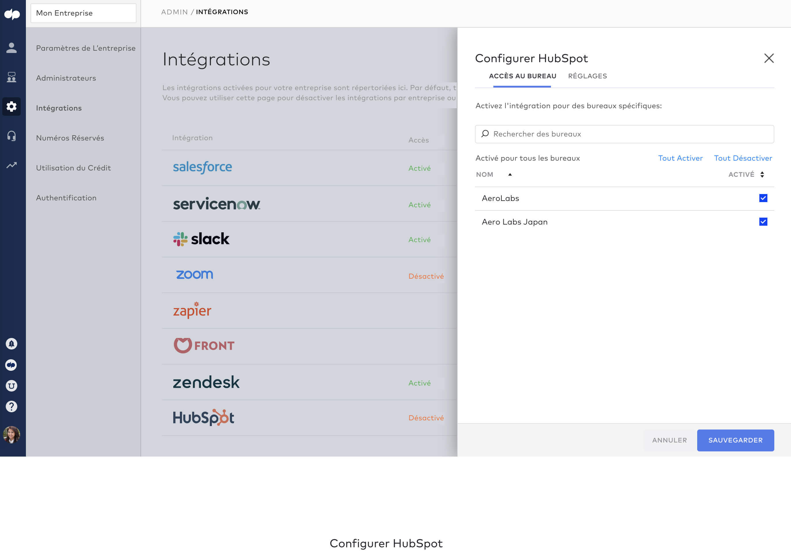Open the user profile sidebar icon
The width and height of the screenshot is (791, 551).
pyautogui.click(x=11, y=48)
